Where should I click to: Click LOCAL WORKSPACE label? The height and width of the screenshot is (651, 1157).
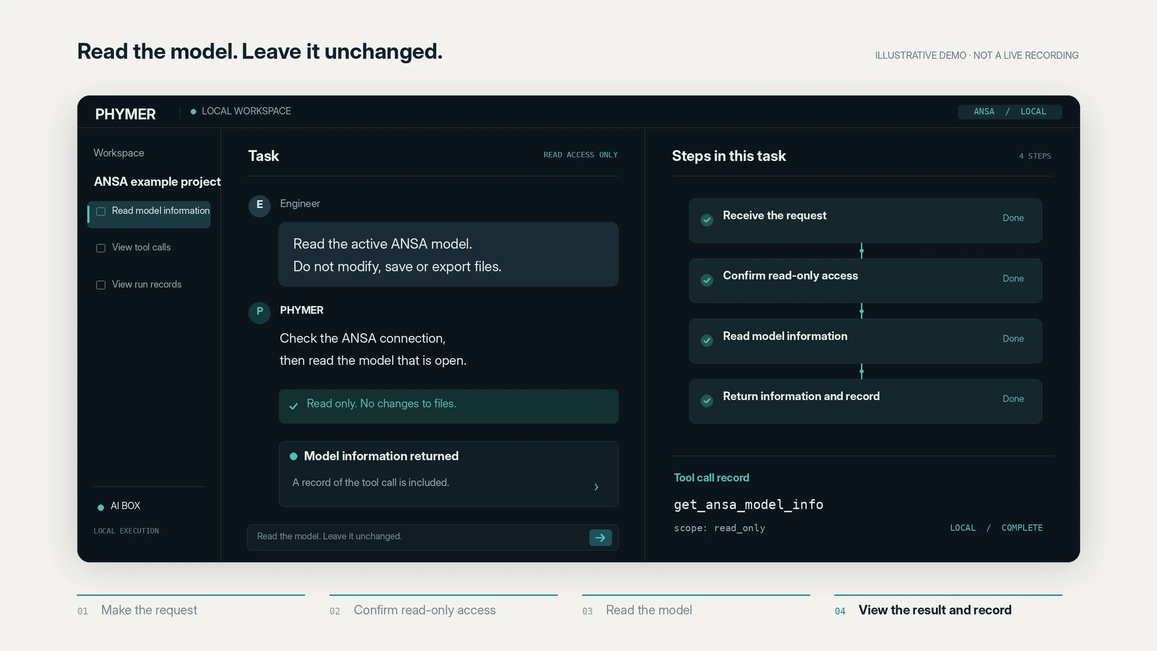246,111
